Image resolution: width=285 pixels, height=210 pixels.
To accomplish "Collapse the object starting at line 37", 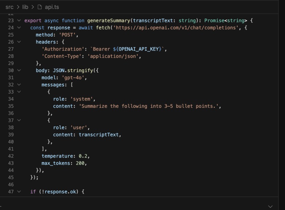I will (19, 120).
